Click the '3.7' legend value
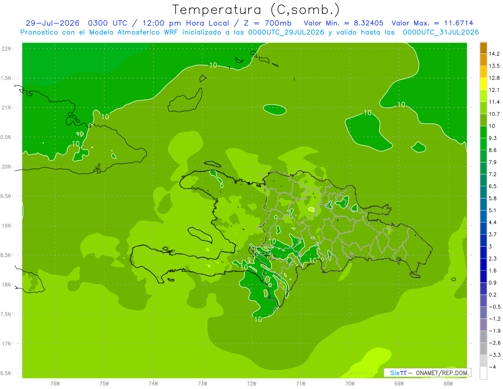Image resolution: width=503 pixels, height=389 pixels. point(493,235)
